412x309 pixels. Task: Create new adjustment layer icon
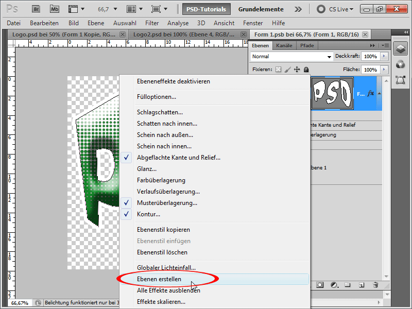(334, 285)
